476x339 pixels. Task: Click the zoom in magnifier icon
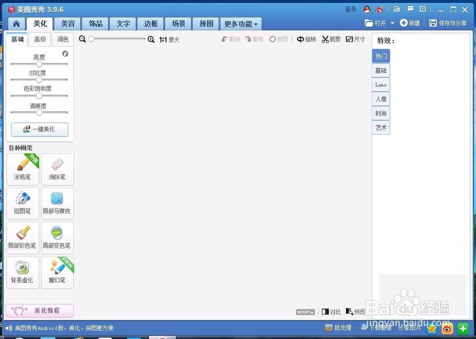tap(151, 39)
